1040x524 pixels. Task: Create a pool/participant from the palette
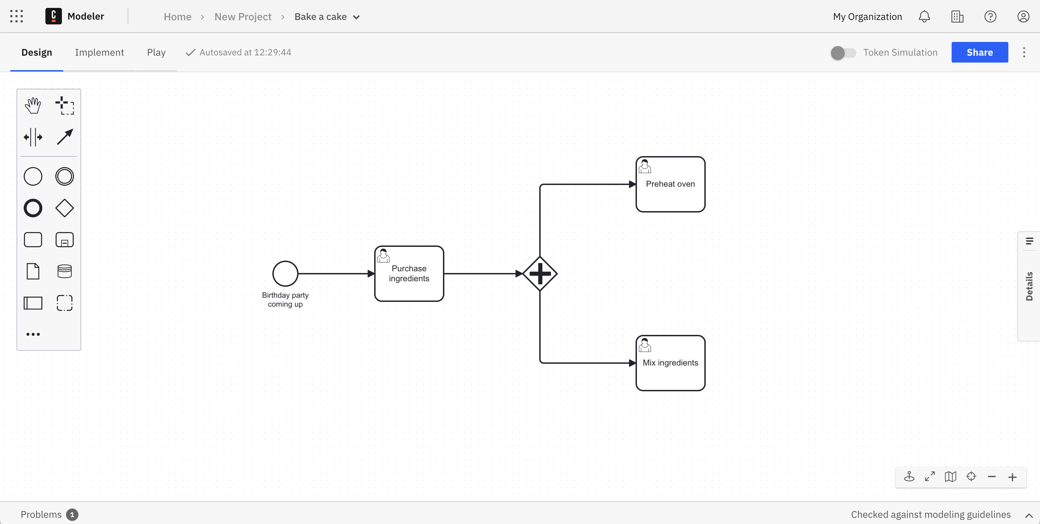33,303
